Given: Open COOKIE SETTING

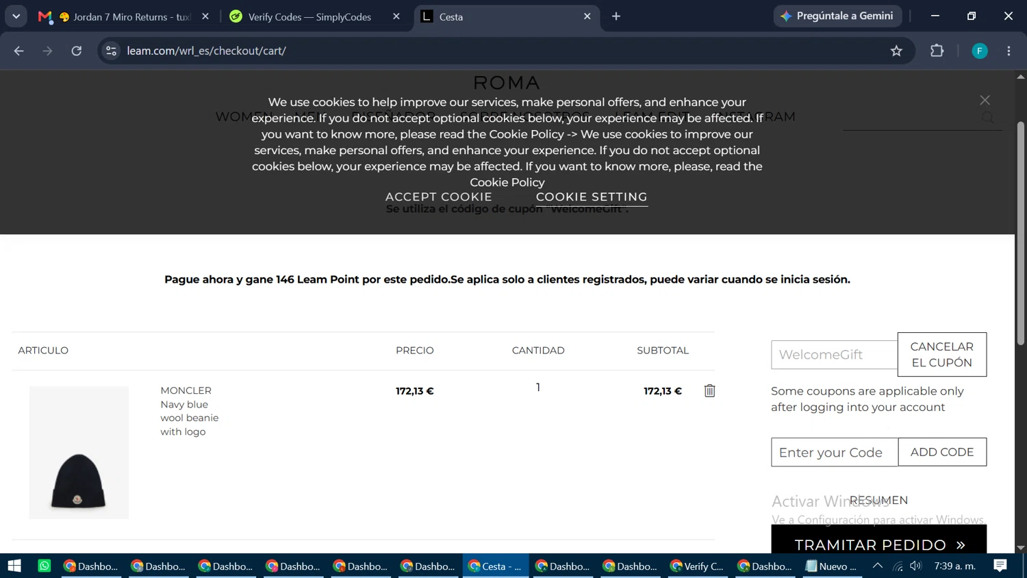Looking at the screenshot, I should [x=592, y=197].
